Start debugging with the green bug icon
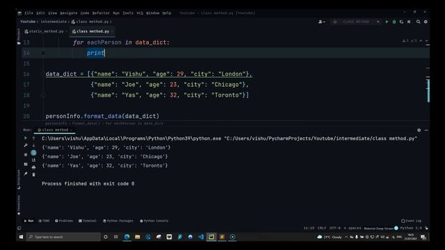The width and height of the screenshot is (445, 250). click(394, 22)
